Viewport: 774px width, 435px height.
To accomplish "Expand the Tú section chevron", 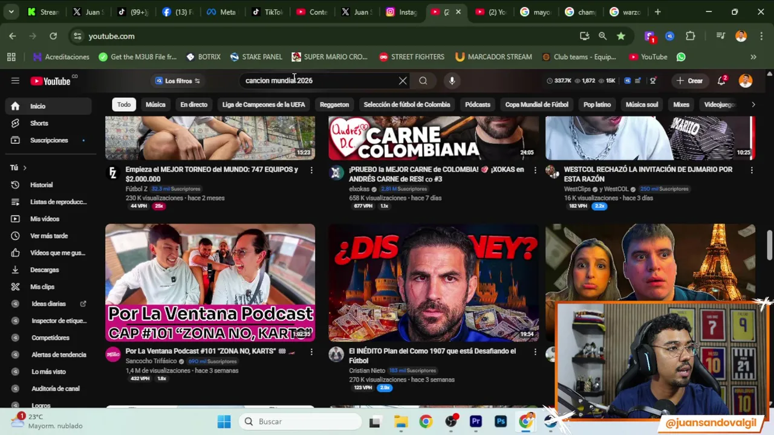I will point(25,168).
